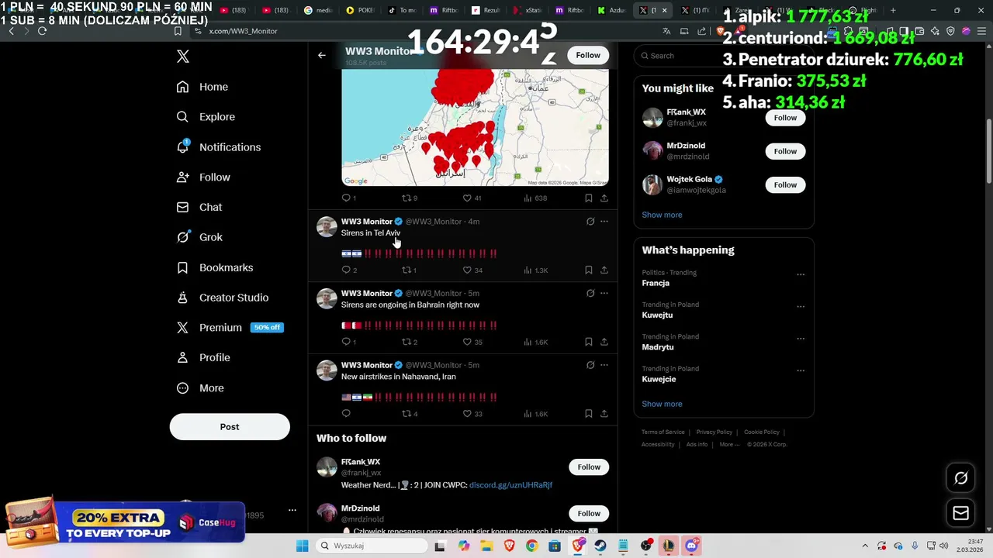Open Profile in sidebar
This screenshot has width=993, height=558.
pyautogui.click(x=203, y=358)
